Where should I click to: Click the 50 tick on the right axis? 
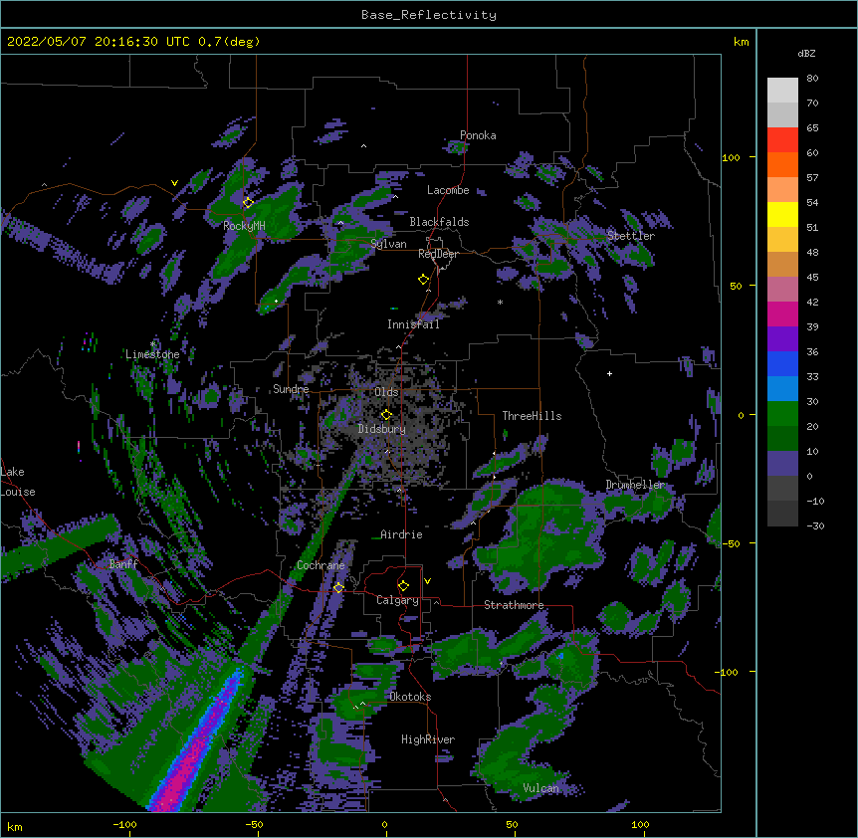[x=736, y=286]
